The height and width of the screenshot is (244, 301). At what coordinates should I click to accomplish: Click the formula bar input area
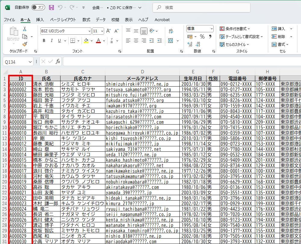point(182,62)
